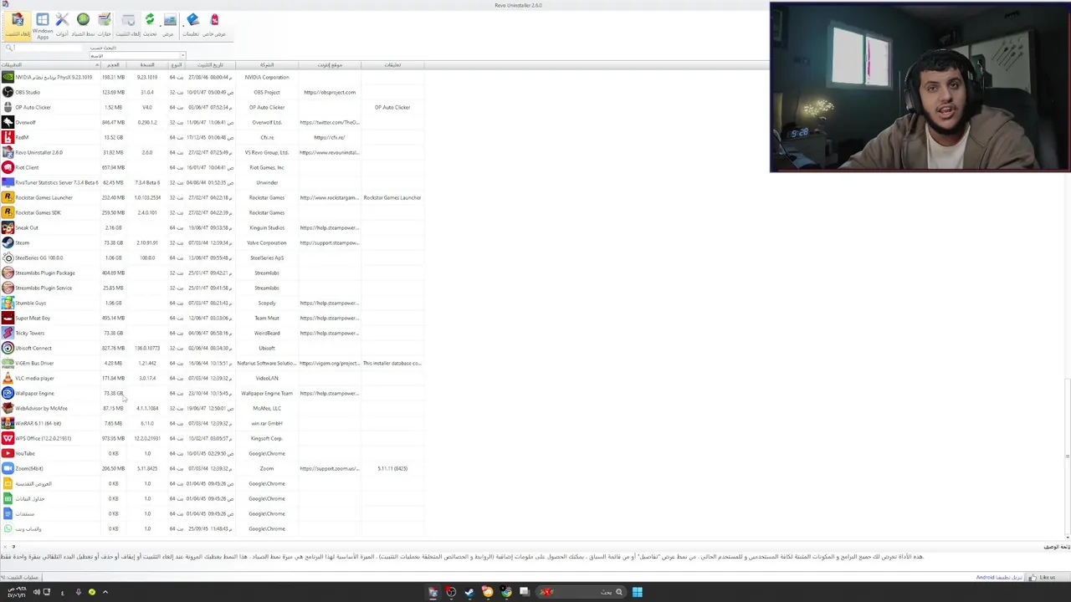Select the Steam program icon
Screen dimensions: 1071x602
coord(8,242)
